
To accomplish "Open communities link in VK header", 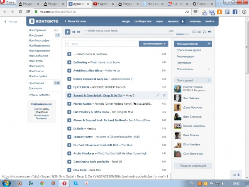I will (143, 21).
